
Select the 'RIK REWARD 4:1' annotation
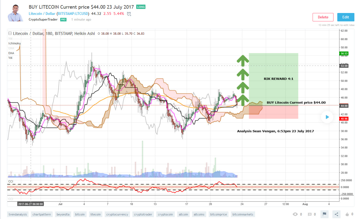[x=279, y=79]
